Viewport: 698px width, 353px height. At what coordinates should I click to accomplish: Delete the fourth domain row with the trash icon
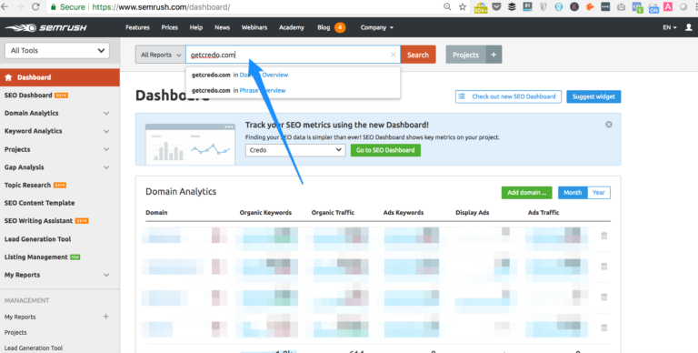[604, 328]
